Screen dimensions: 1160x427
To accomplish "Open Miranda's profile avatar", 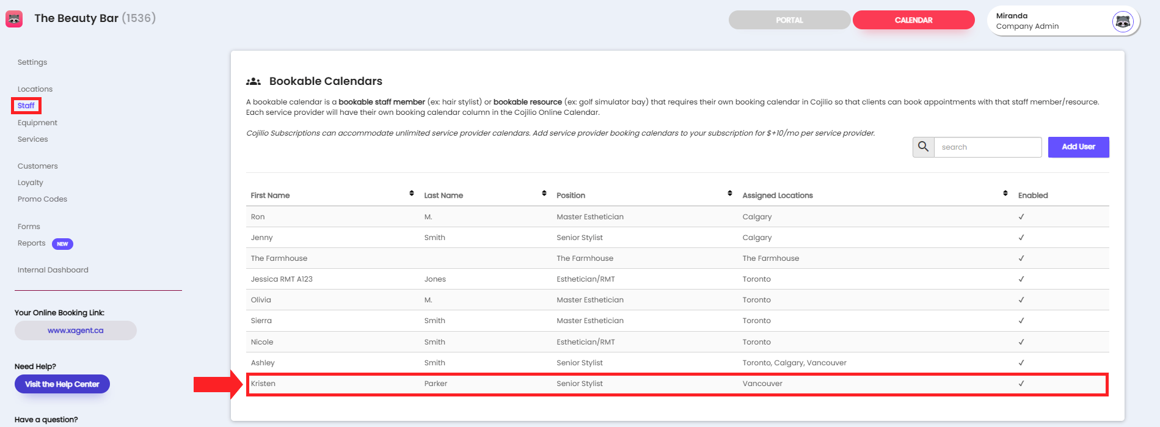I will click(x=1123, y=21).
